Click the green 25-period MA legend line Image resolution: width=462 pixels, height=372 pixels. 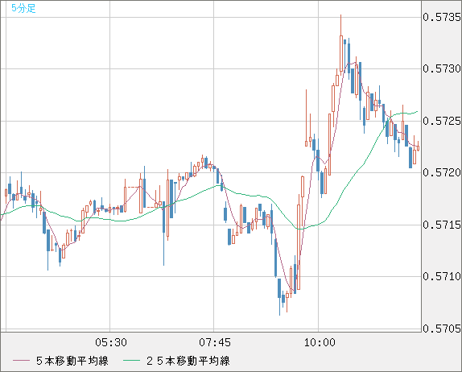pos(131,361)
